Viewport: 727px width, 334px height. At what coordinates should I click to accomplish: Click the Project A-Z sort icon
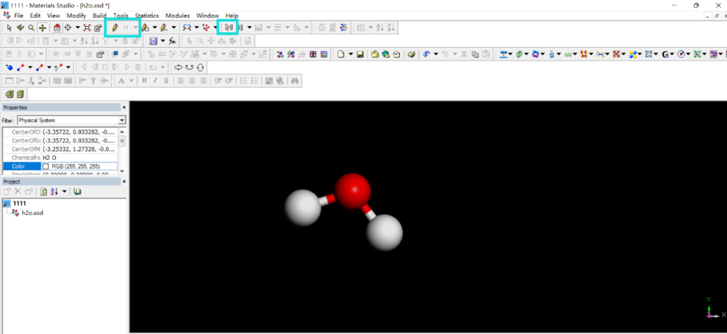(x=54, y=191)
